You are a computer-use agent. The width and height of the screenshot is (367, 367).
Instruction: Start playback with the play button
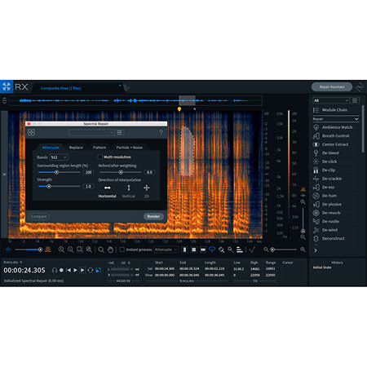tap(75, 270)
